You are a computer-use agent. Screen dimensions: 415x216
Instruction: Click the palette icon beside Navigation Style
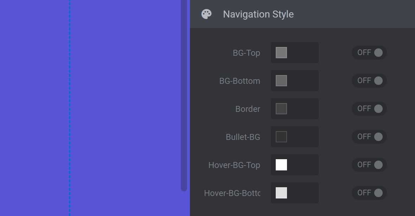point(206,14)
